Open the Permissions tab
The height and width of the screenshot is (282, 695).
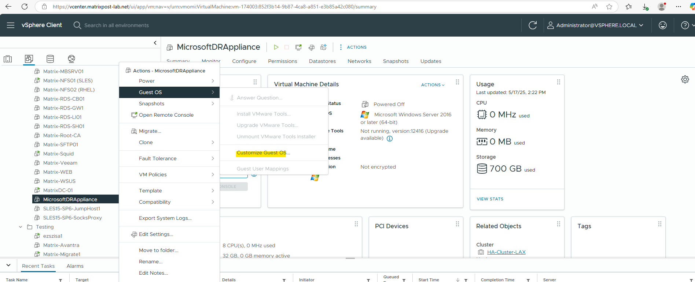coord(283,61)
